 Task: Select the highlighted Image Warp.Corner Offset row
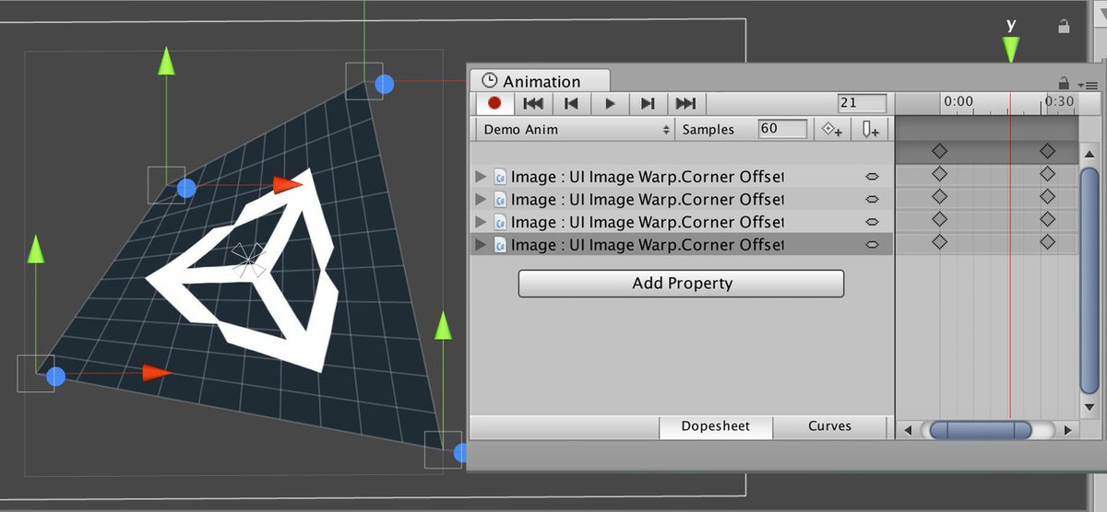coord(681,245)
